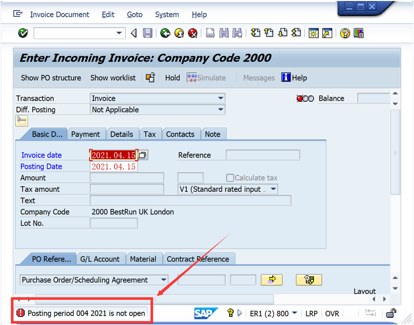Open the Purchase Order/Scheduling Agreement dropdown
The width and height of the screenshot is (414, 325).
tap(164, 280)
